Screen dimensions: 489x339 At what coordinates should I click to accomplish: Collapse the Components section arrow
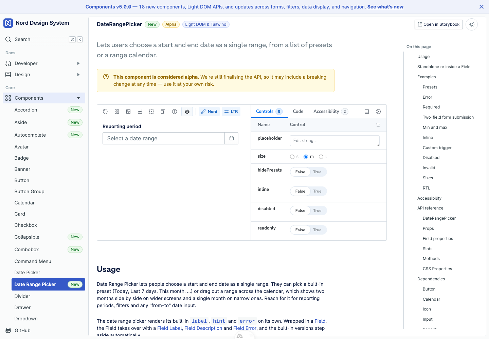tap(78, 98)
